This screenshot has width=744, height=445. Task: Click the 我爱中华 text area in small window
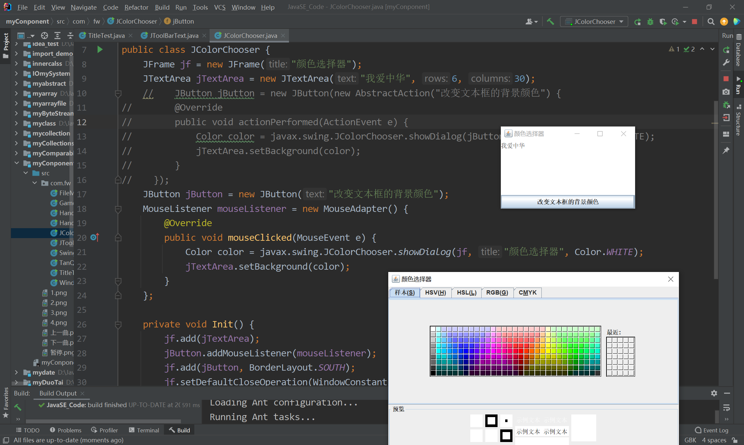pyautogui.click(x=568, y=168)
